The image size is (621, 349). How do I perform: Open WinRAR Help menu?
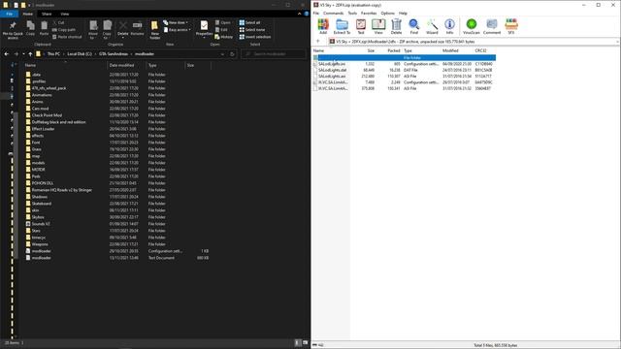click(403, 13)
